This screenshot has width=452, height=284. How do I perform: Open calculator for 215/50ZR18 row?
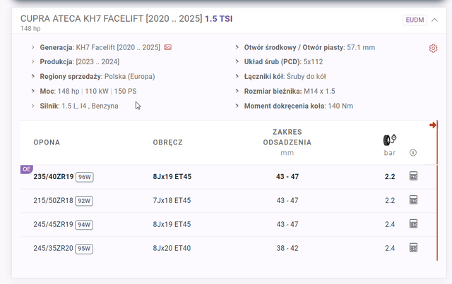(x=413, y=200)
